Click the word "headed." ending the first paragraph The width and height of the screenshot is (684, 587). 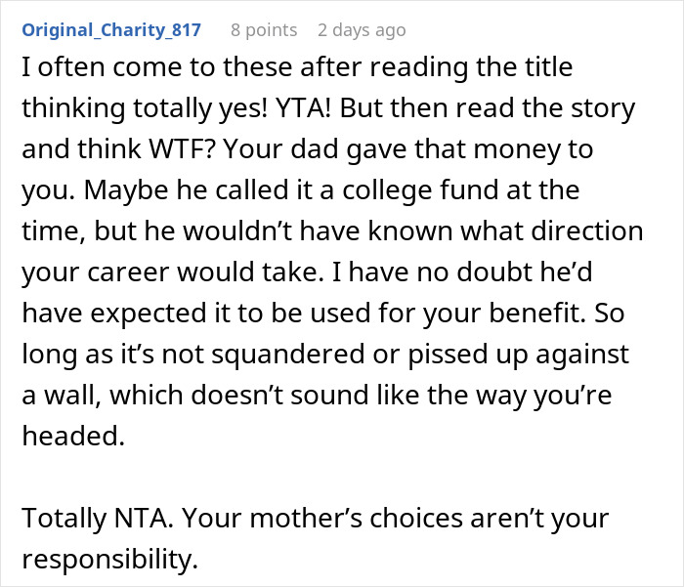tap(73, 437)
